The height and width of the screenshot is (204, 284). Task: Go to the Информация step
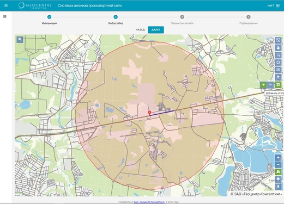[x=49, y=20]
